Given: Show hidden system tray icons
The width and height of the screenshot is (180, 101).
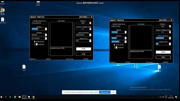Looking at the screenshot, I should point(159,97).
